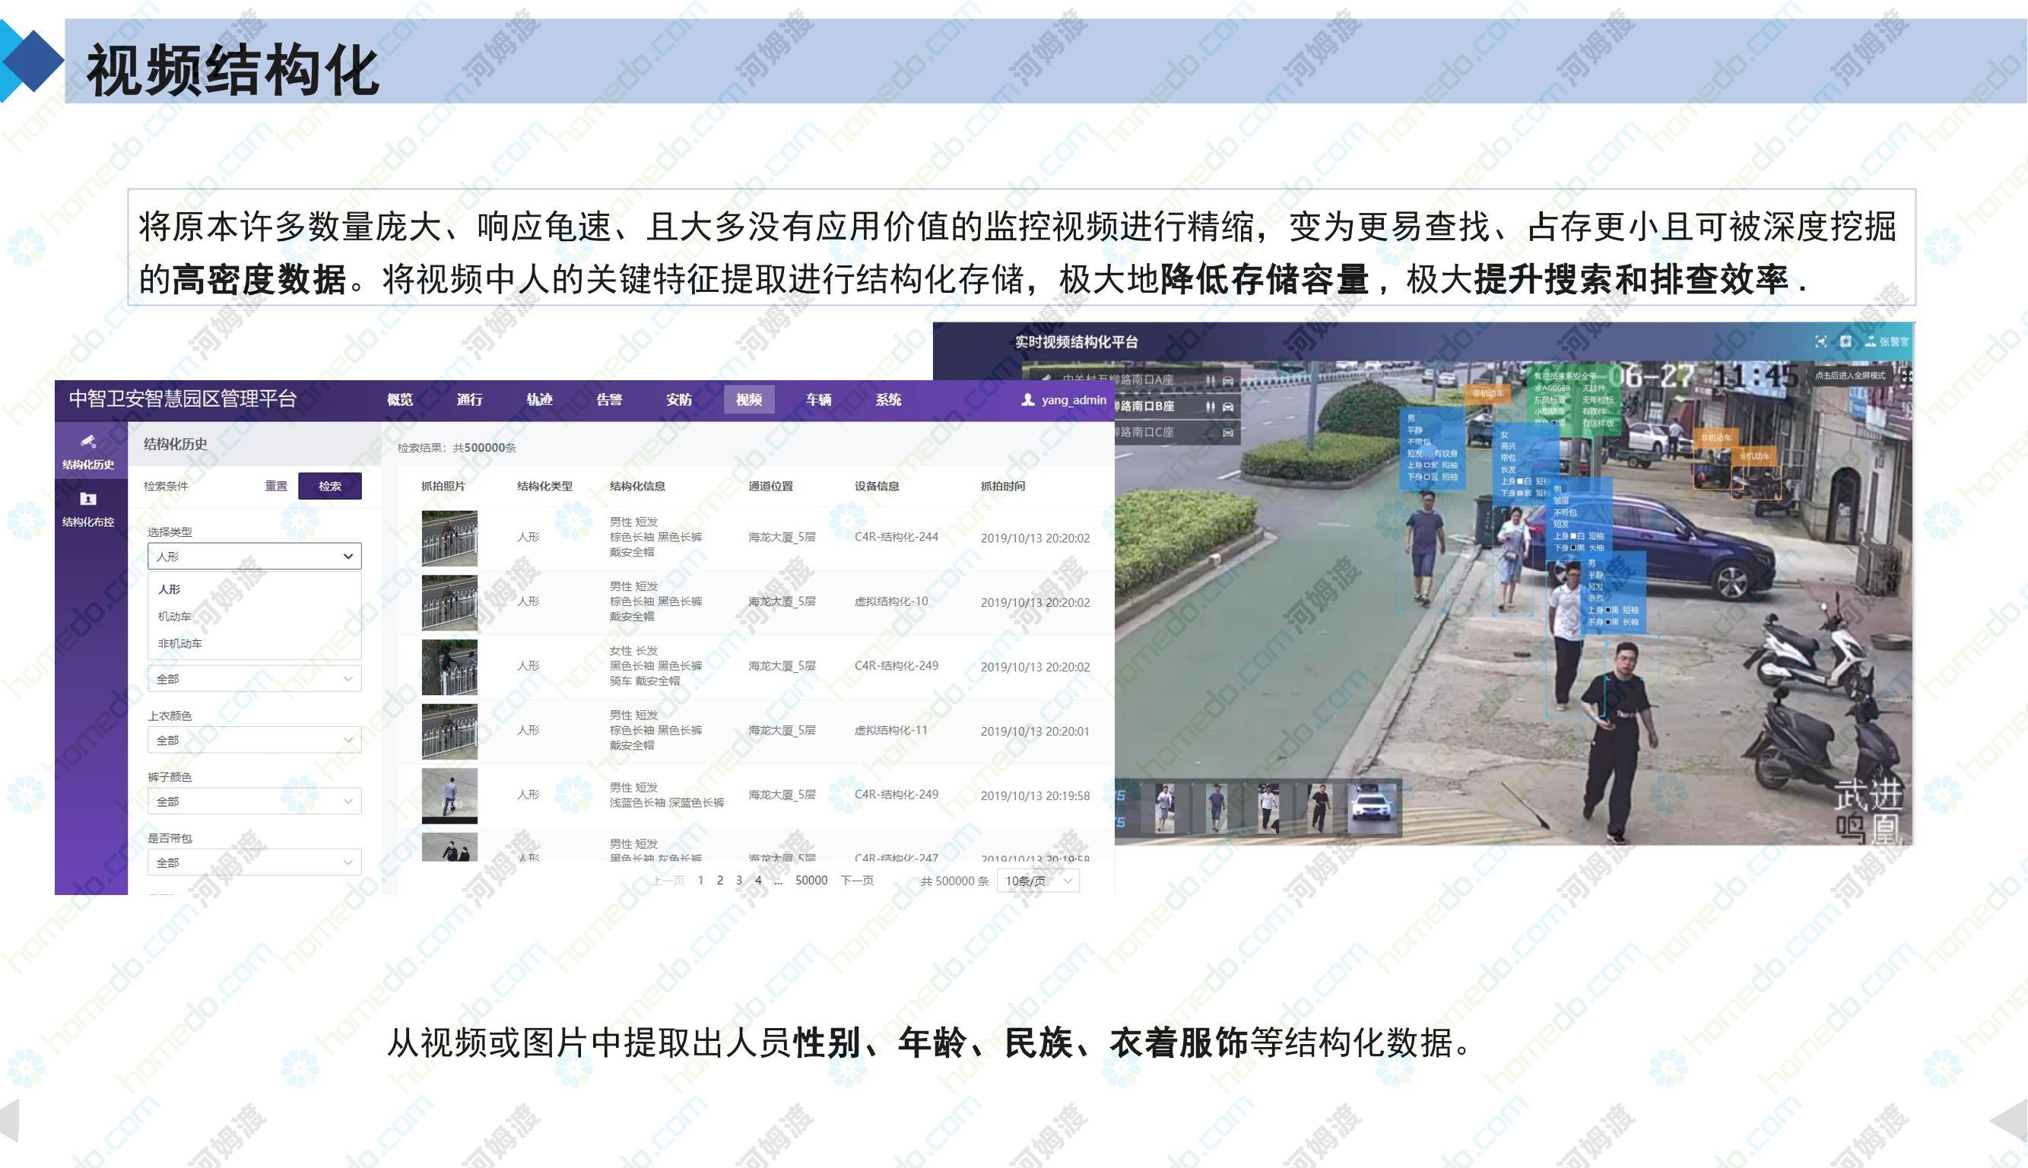Expand the 上衣颜色 dropdown
The image size is (2028, 1168).
[x=254, y=740]
